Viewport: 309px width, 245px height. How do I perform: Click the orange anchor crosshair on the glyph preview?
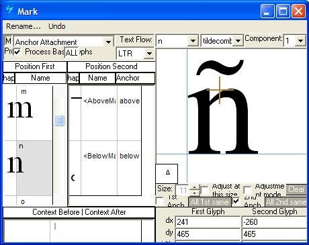pyautogui.click(x=220, y=90)
